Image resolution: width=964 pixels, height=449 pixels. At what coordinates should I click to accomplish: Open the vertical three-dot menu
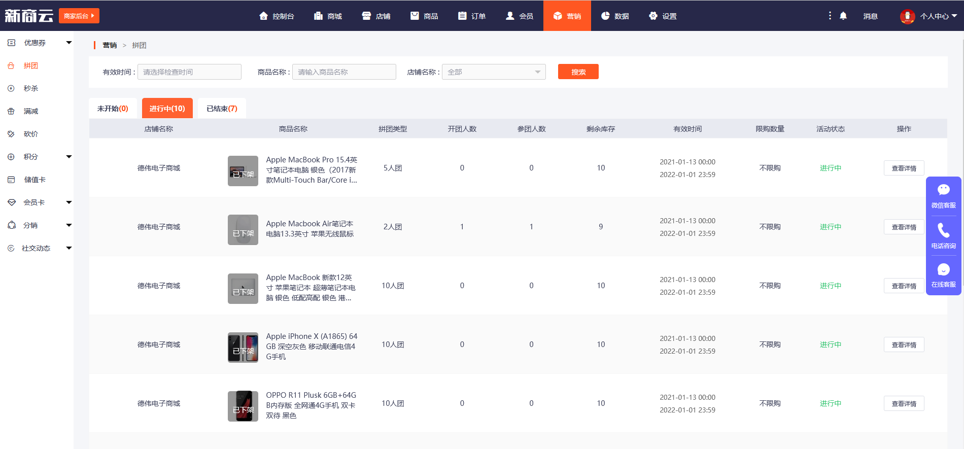tap(830, 16)
